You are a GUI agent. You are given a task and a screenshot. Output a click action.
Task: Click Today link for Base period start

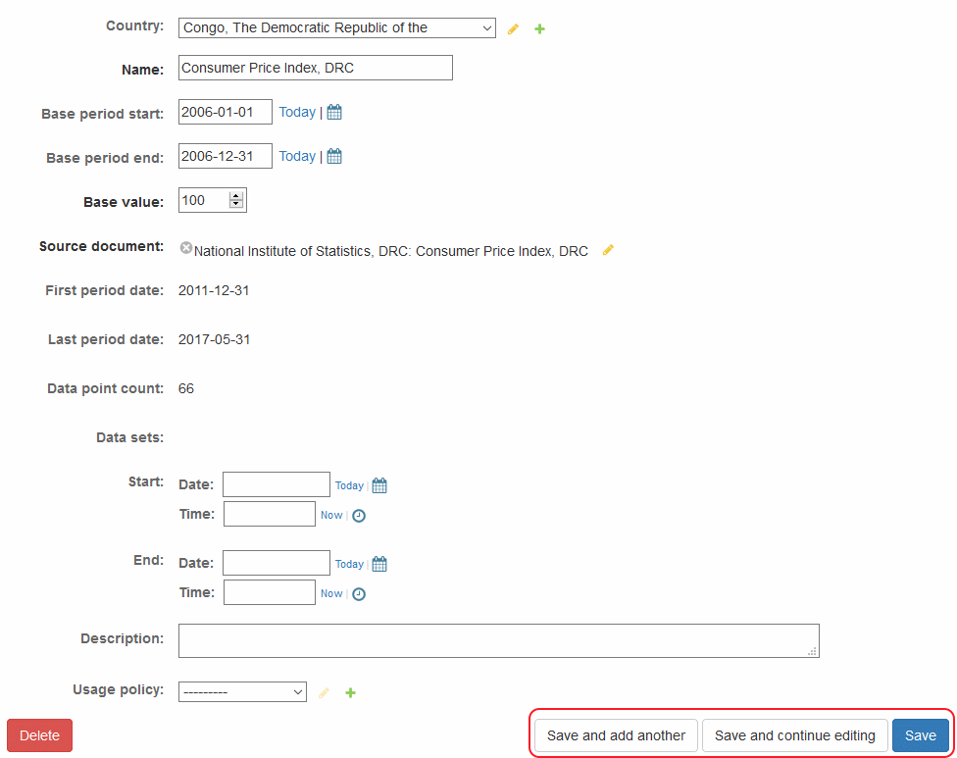click(297, 113)
